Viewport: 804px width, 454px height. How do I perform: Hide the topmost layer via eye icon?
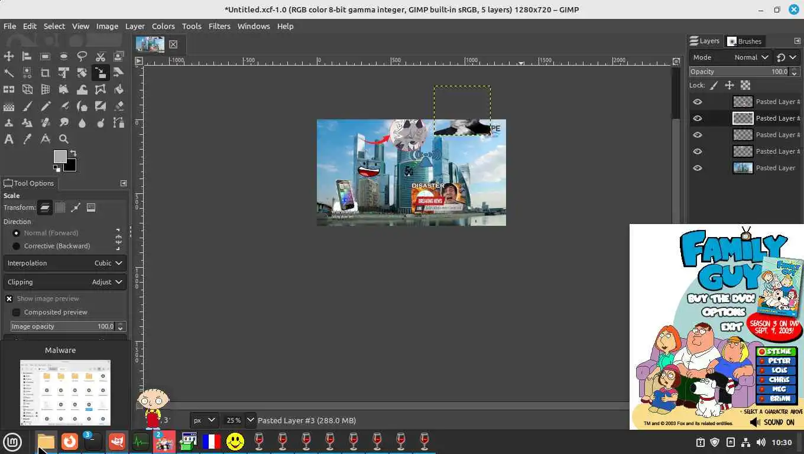(698, 102)
